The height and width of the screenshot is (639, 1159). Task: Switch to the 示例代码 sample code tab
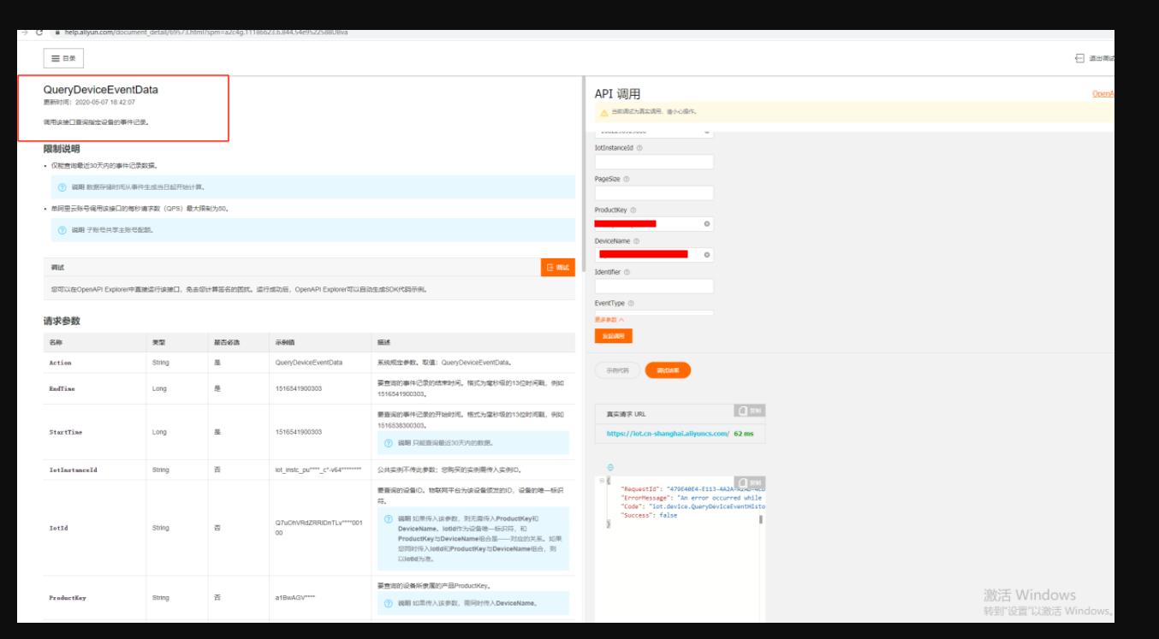pyautogui.click(x=617, y=370)
